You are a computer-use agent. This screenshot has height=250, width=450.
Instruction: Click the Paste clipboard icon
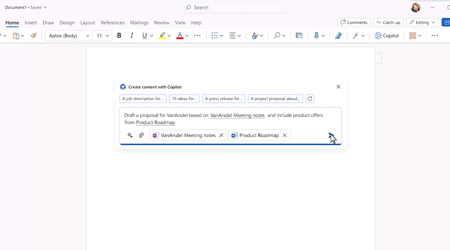coord(16,36)
